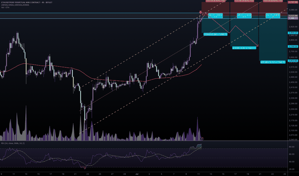299x176 pixels.
Task: Click the red 3,157.46 price label
Action: tap(293, 2)
